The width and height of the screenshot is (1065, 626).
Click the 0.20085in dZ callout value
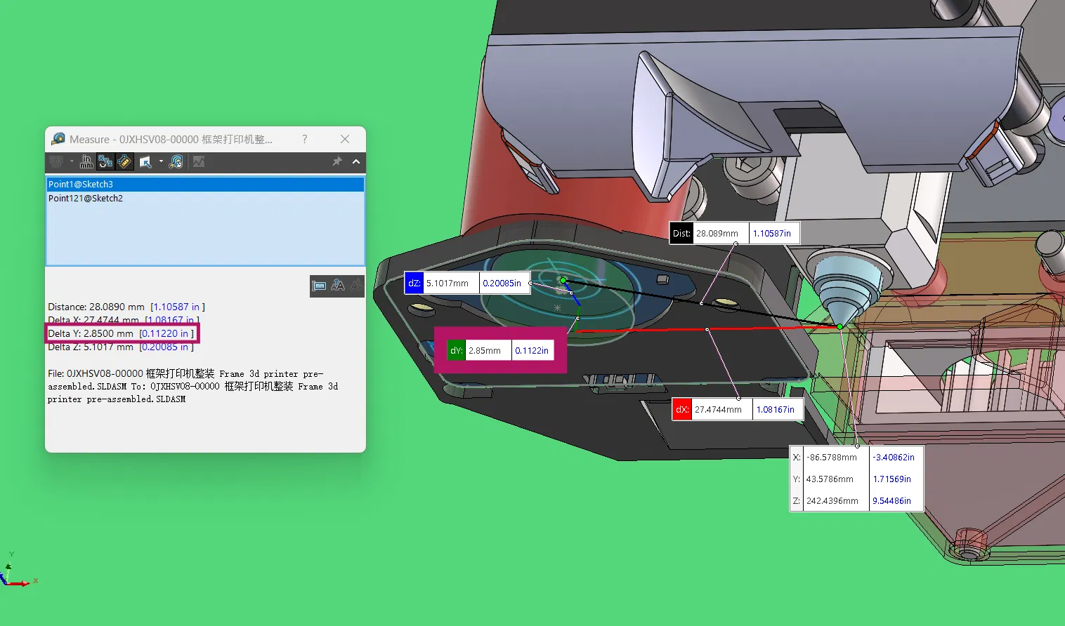click(502, 284)
